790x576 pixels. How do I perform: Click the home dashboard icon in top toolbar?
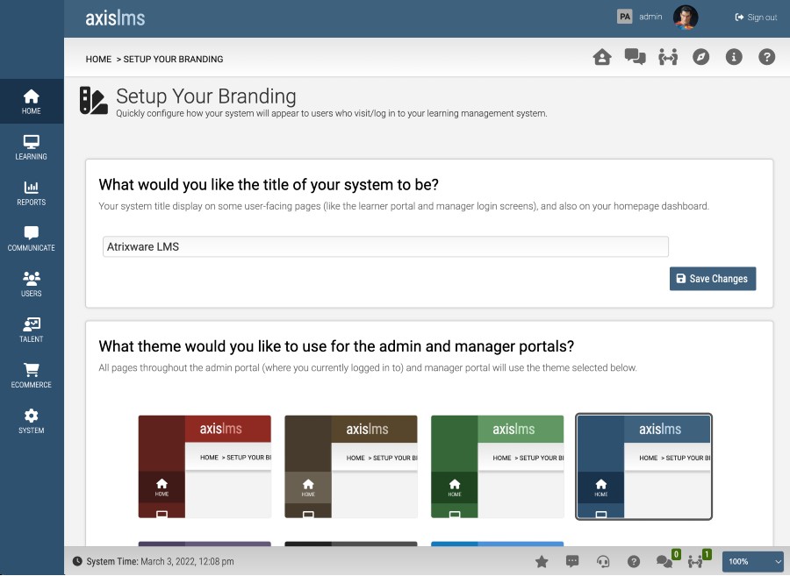pyautogui.click(x=602, y=57)
